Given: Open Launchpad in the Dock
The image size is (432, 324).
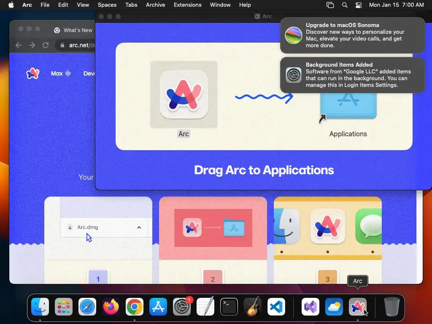Looking at the screenshot, I should [x=64, y=307].
